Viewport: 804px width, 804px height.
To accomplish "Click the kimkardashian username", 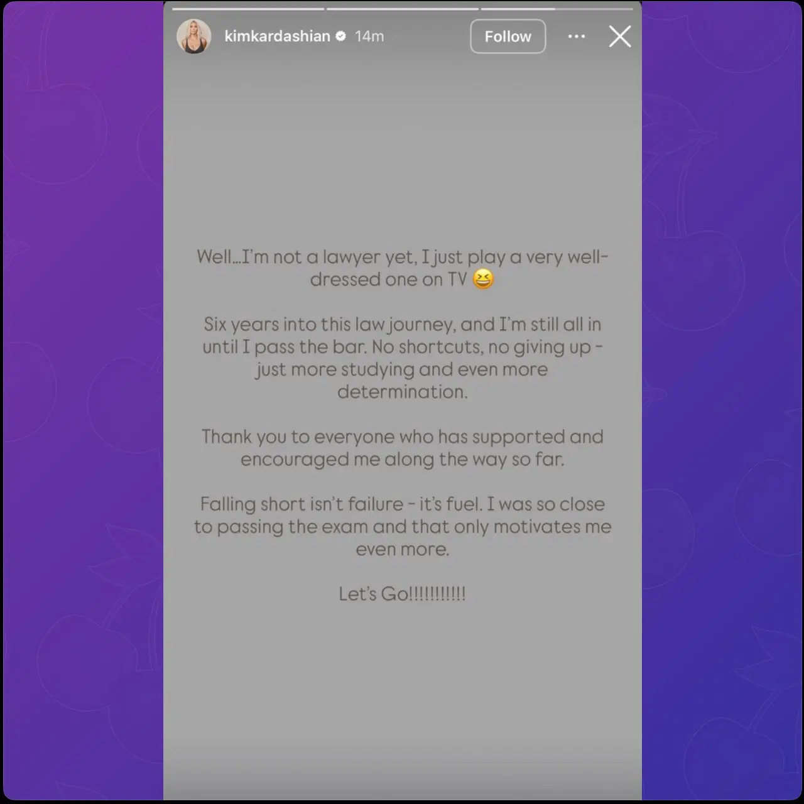I will tap(277, 36).
